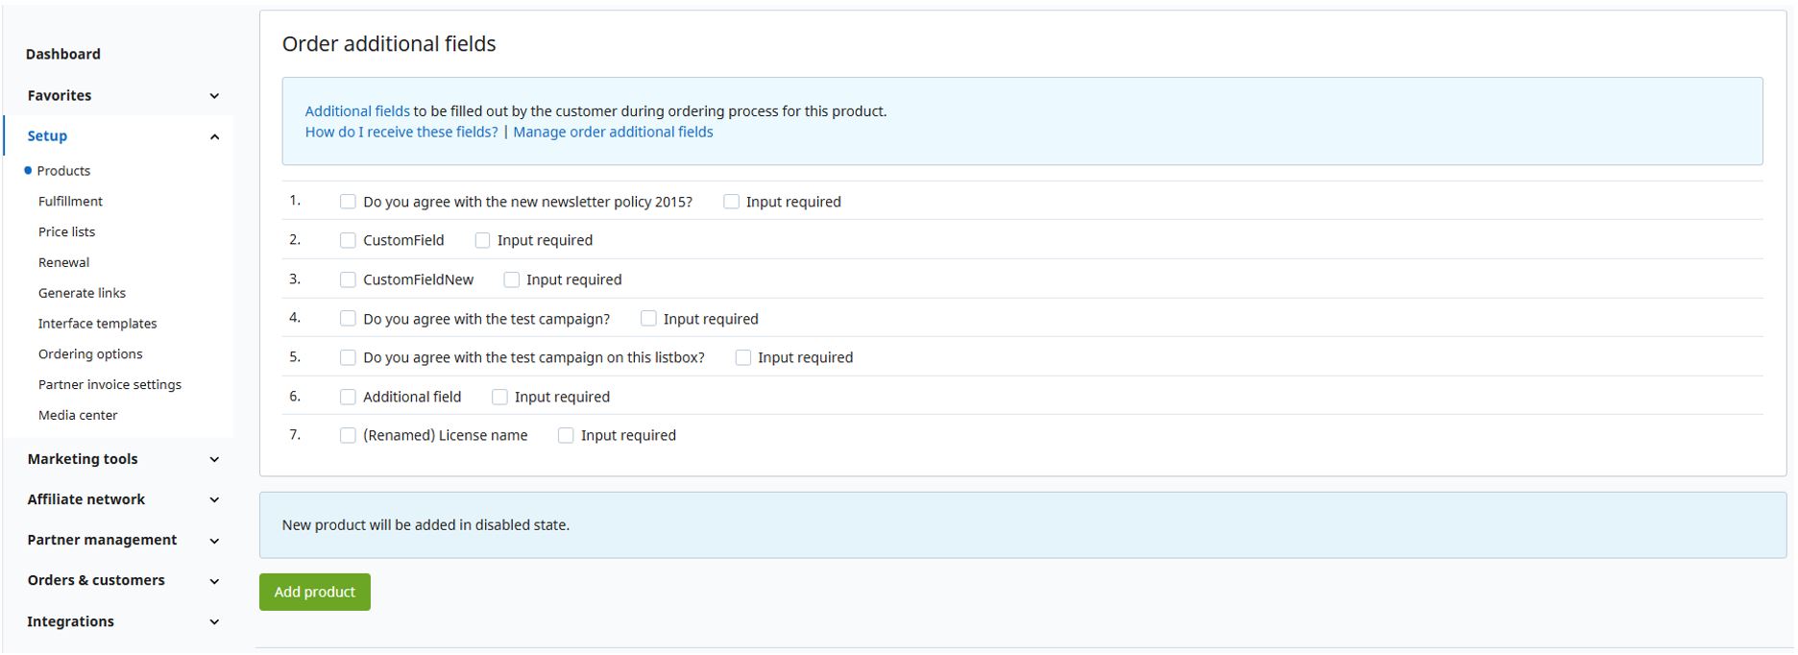This screenshot has width=1798, height=655.
Task: Expand Marketing tools chevron
Action: coord(214,459)
